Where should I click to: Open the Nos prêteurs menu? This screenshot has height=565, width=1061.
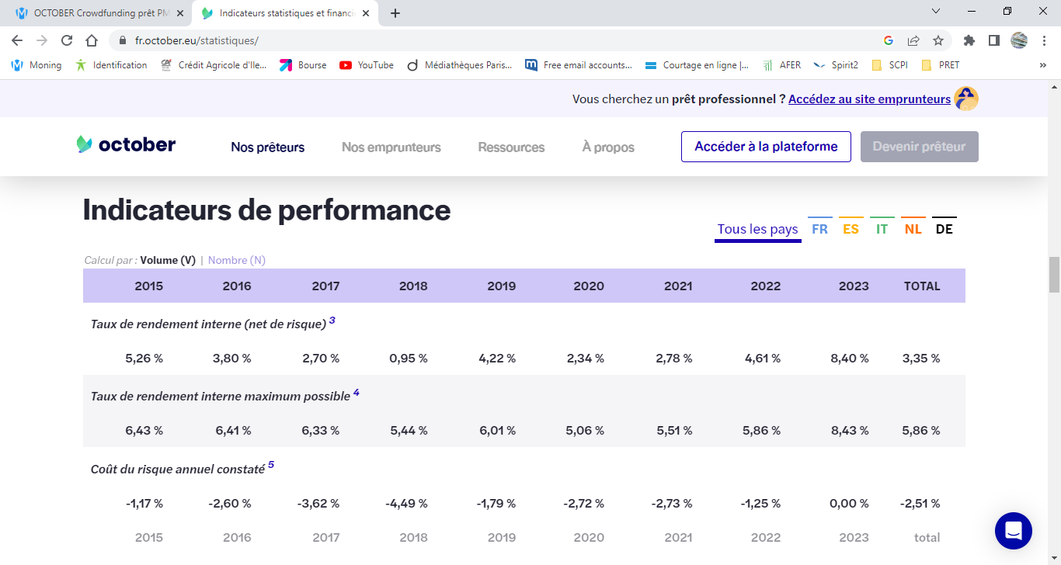(x=267, y=147)
